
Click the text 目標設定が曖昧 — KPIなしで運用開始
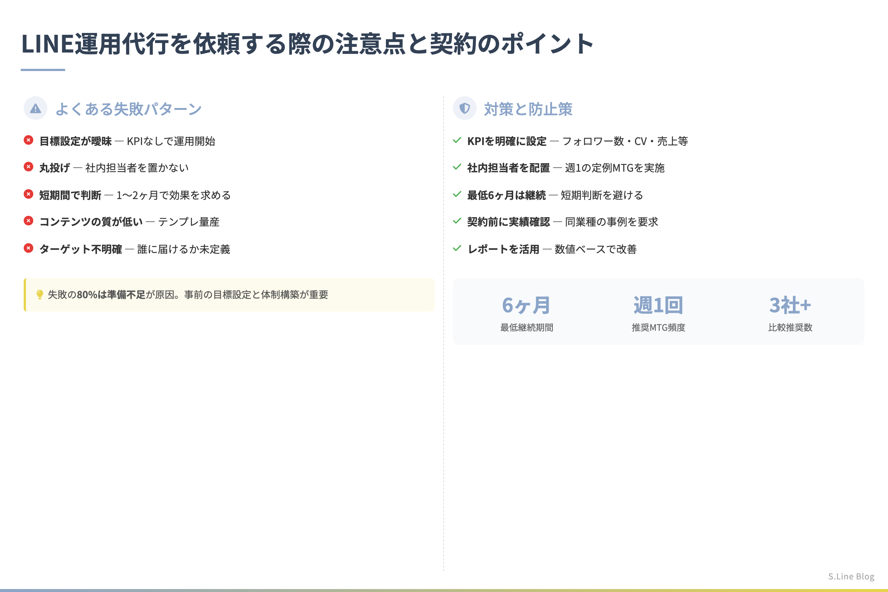(127, 141)
